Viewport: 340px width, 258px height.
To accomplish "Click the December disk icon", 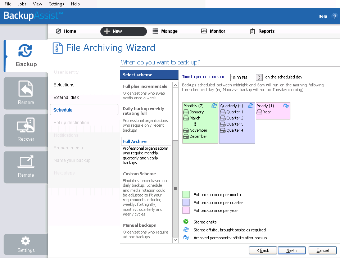I will click(x=186, y=136).
